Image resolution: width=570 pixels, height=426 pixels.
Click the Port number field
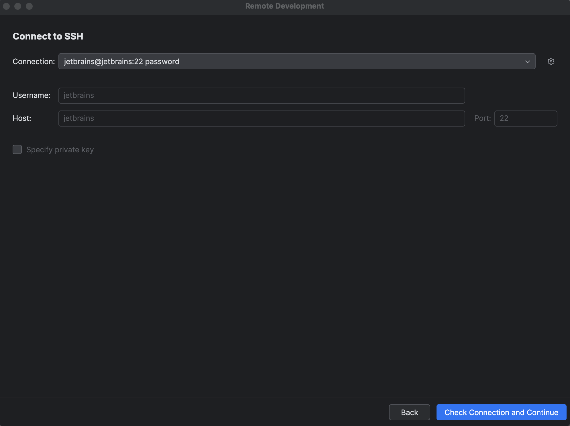(526, 118)
